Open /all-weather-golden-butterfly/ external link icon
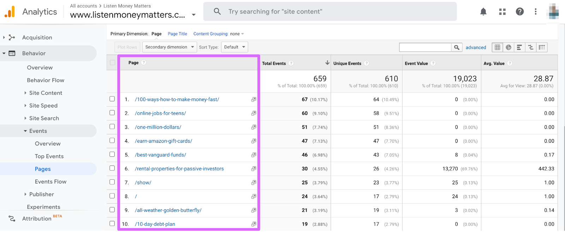Screen dimensions: 565x239 (x=254, y=210)
